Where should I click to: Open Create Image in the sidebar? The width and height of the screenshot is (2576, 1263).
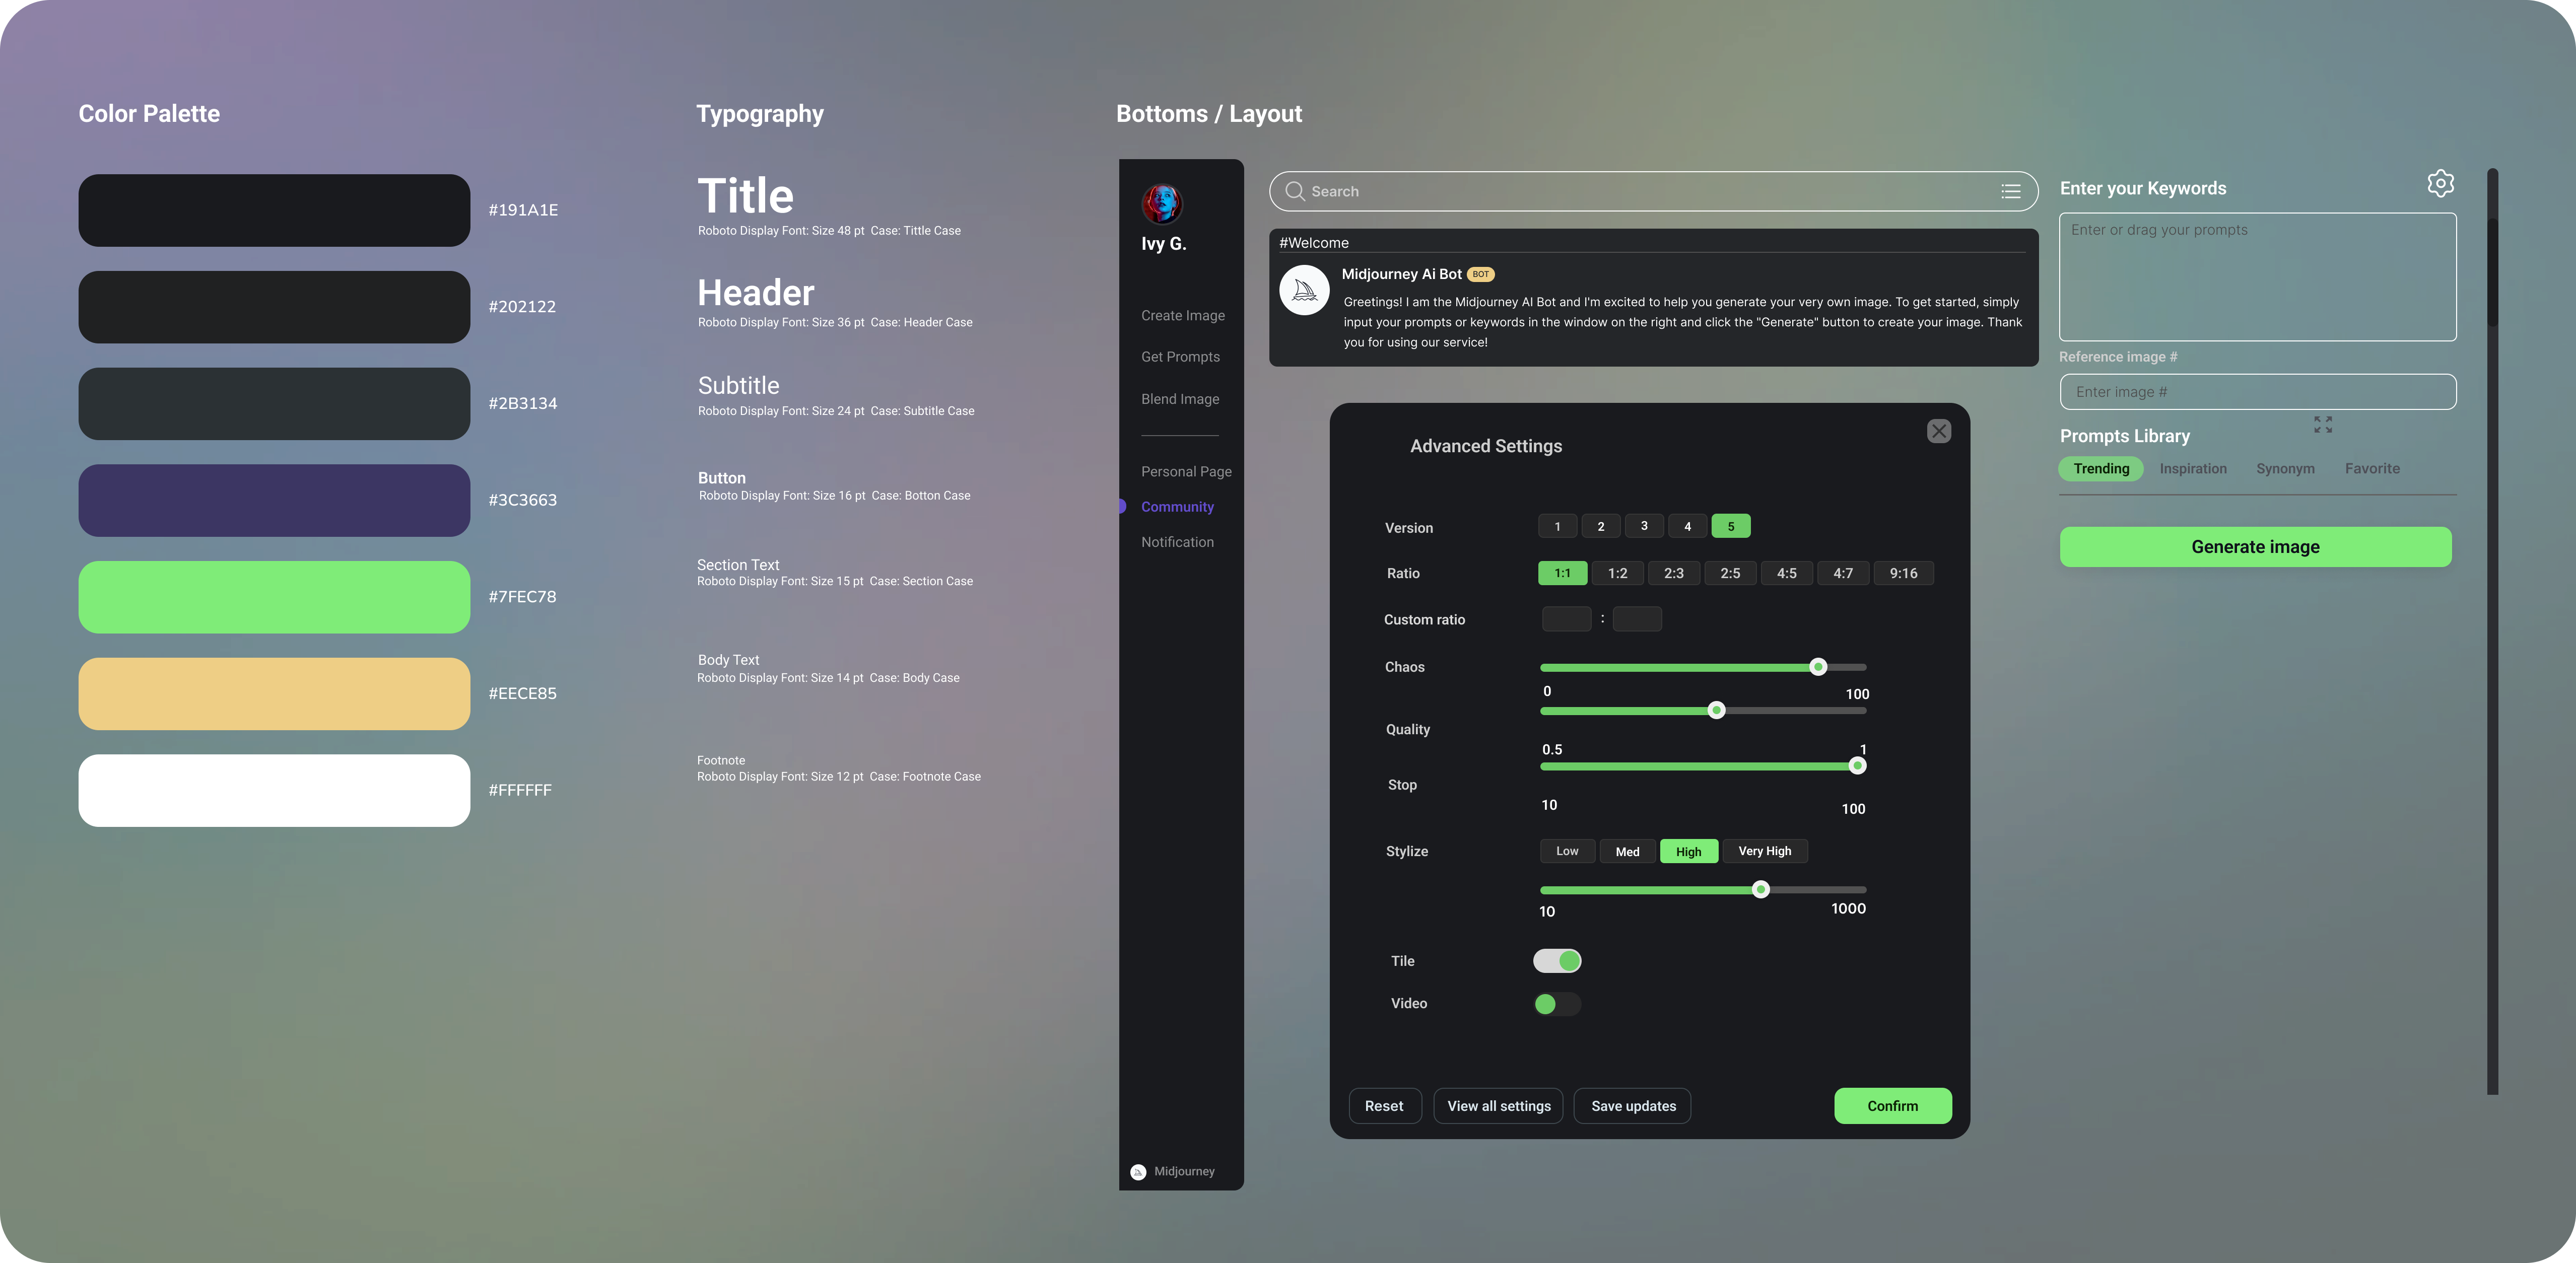coord(1182,315)
